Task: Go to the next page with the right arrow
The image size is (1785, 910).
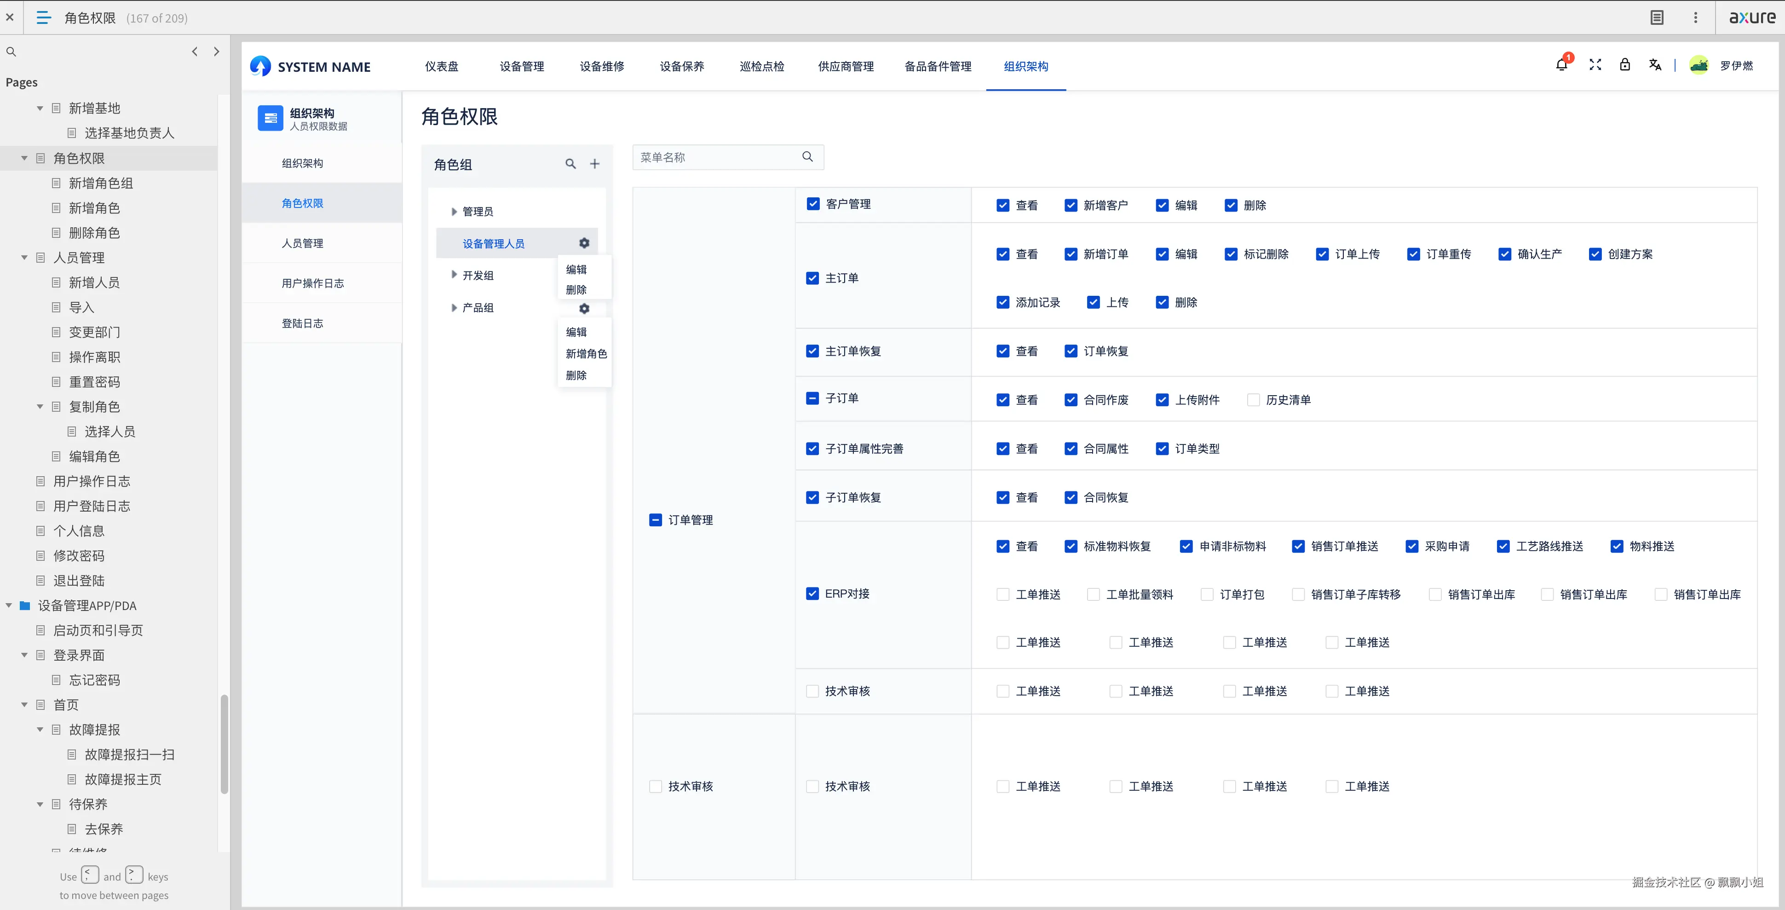Action: pos(217,51)
